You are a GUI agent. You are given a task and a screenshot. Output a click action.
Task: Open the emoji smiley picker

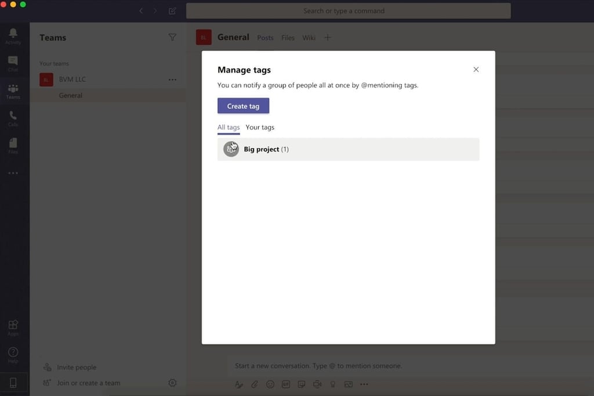click(270, 384)
